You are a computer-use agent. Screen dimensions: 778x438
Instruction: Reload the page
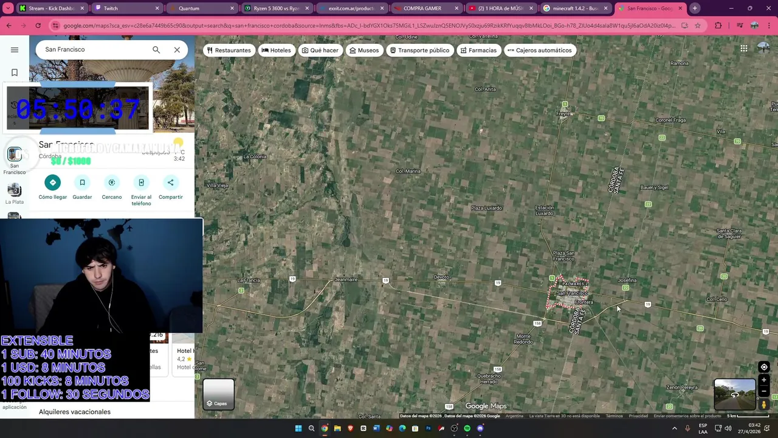pos(38,26)
